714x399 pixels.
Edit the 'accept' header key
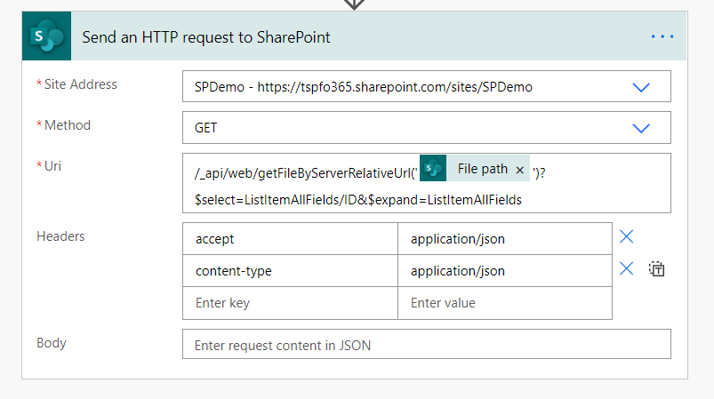[290, 239]
